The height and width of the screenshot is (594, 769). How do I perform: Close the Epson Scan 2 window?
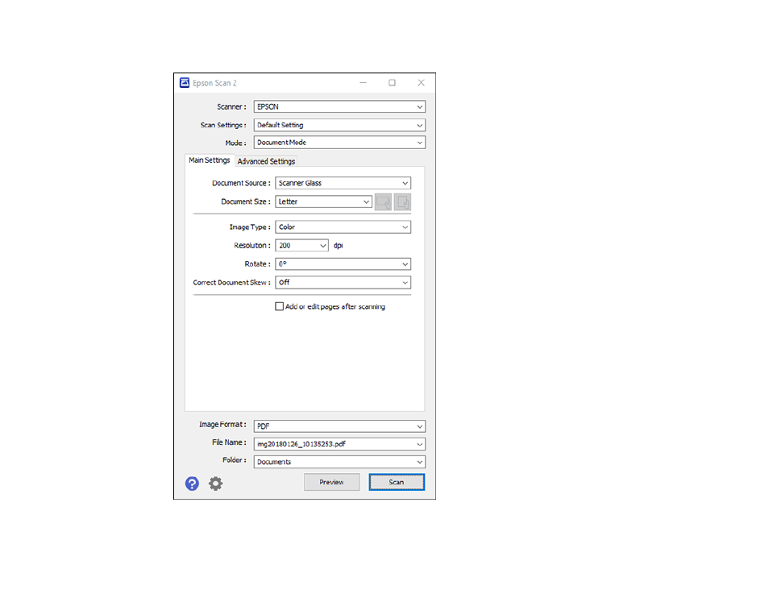(x=421, y=83)
